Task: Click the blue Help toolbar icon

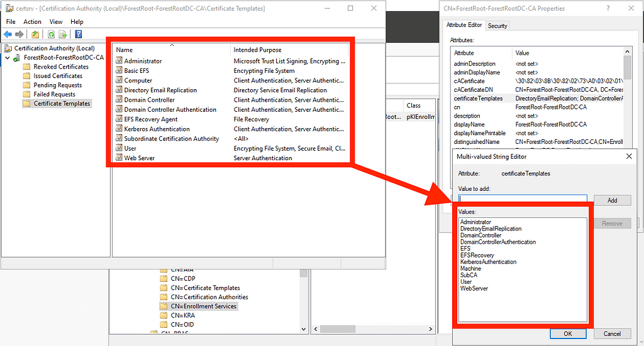Action: [x=79, y=35]
